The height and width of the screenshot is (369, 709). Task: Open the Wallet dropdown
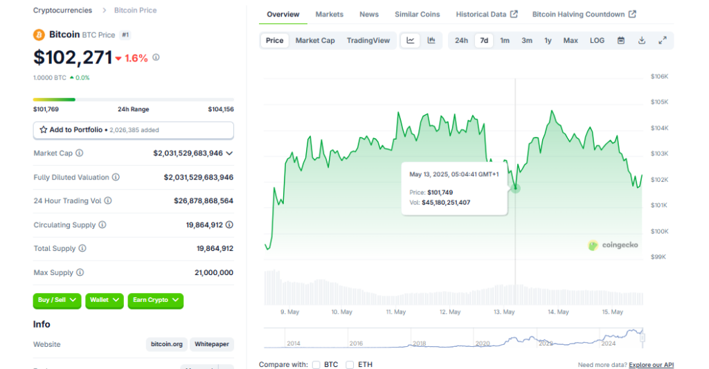[x=105, y=300]
